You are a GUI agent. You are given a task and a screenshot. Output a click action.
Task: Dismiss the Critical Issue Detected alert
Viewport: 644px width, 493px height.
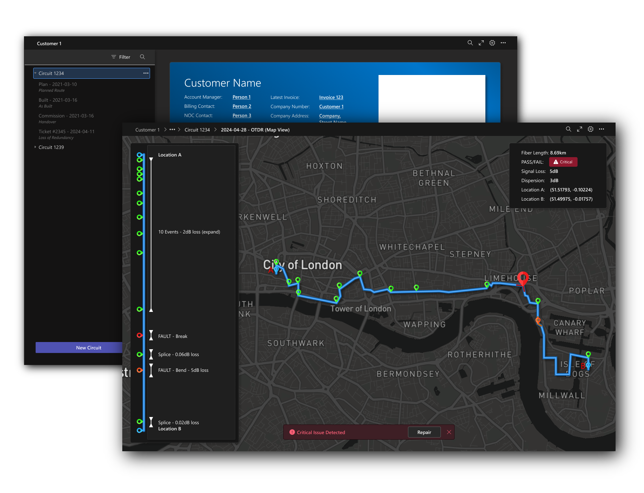pyautogui.click(x=449, y=432)
